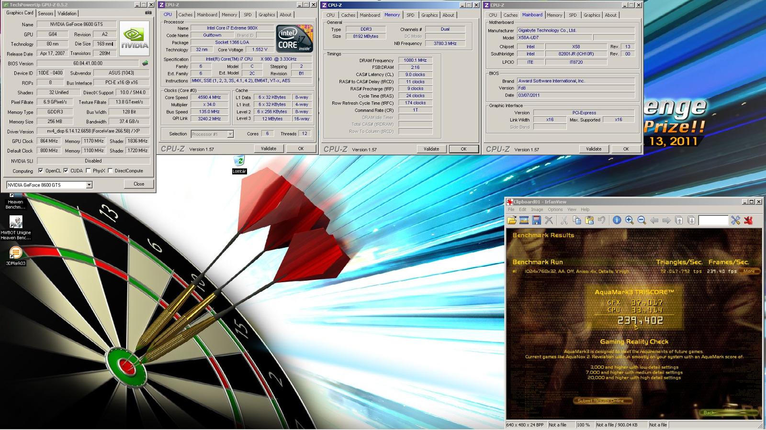Click the Open file icon in IrfanView
The image size is (766, 430).
click(512, 220)
